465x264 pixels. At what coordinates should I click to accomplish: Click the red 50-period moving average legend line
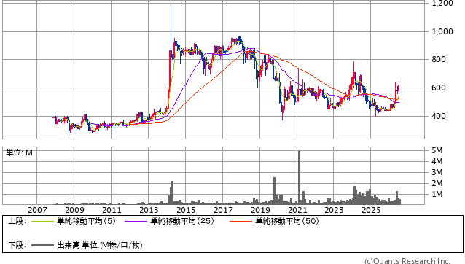[x=241, y=221]
